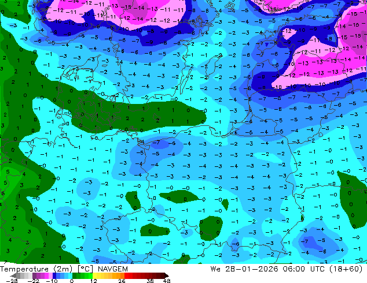Click the bright red segment of the color scale

(126, 275)
